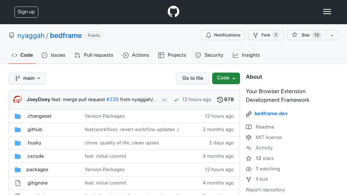Viewport: 347px width, 195px height.
Task: Open the Activity link
Action: pos(264,148)
